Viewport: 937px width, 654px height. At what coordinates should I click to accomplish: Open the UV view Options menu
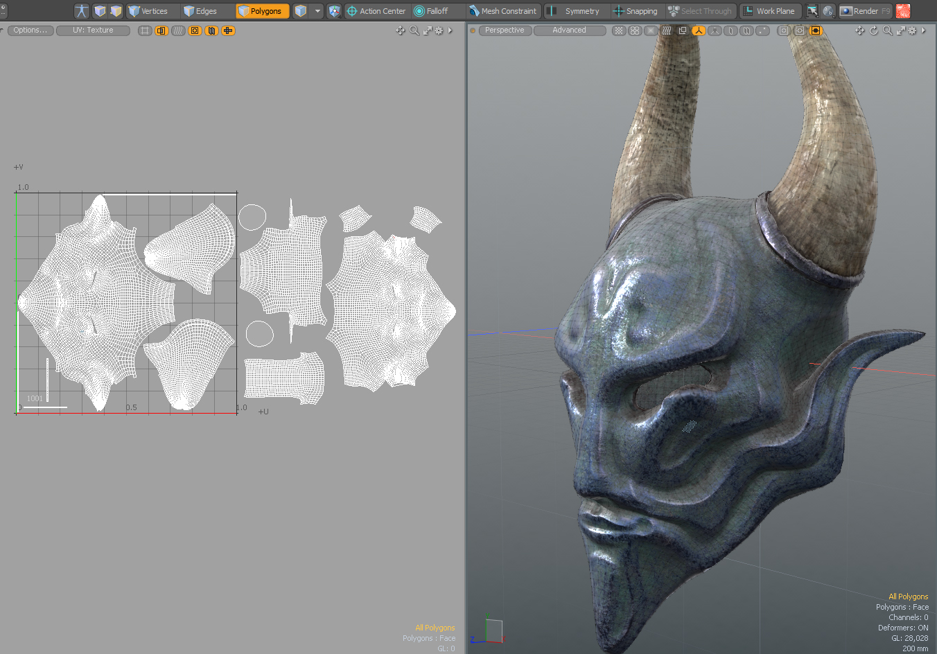(x=30, y=30)
